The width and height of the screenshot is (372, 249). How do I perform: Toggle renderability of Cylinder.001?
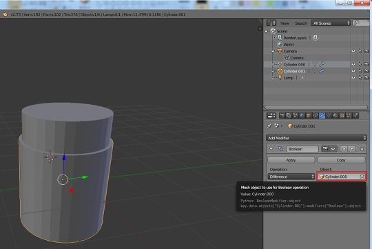366,71
